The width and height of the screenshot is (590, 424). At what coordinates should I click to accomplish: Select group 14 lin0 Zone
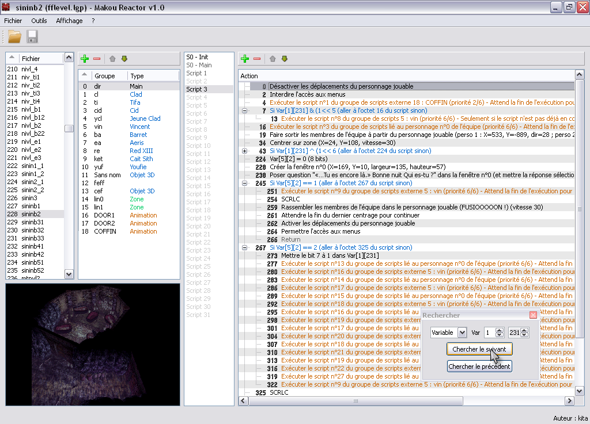pyautogui.click(x=128, y=200)
